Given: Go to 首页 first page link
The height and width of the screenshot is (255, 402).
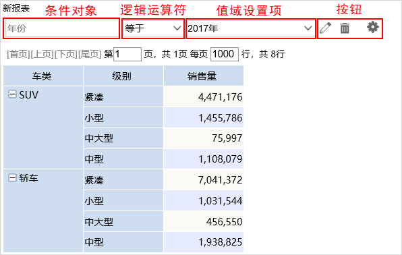Looking at the screenshot, I should point(18,54).
